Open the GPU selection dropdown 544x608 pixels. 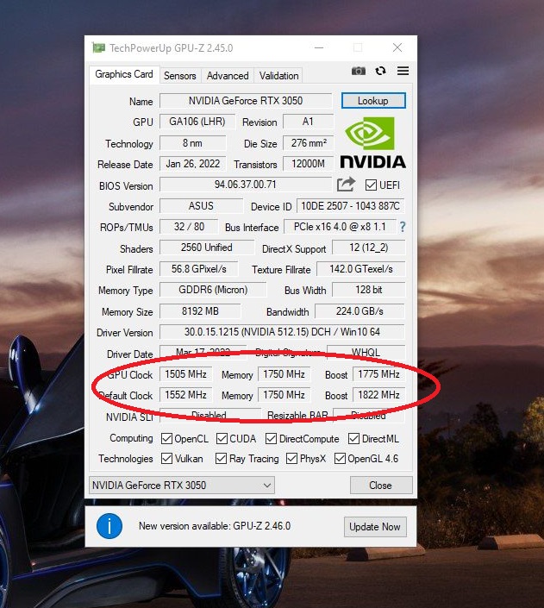coord(182,485)
